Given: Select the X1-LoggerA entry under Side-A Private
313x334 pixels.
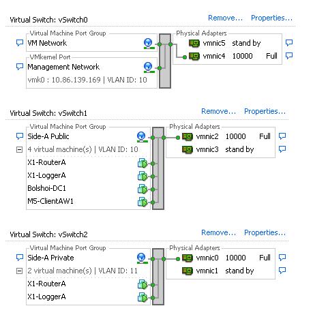Looking at the screenshot, I should tap(46, 297).
